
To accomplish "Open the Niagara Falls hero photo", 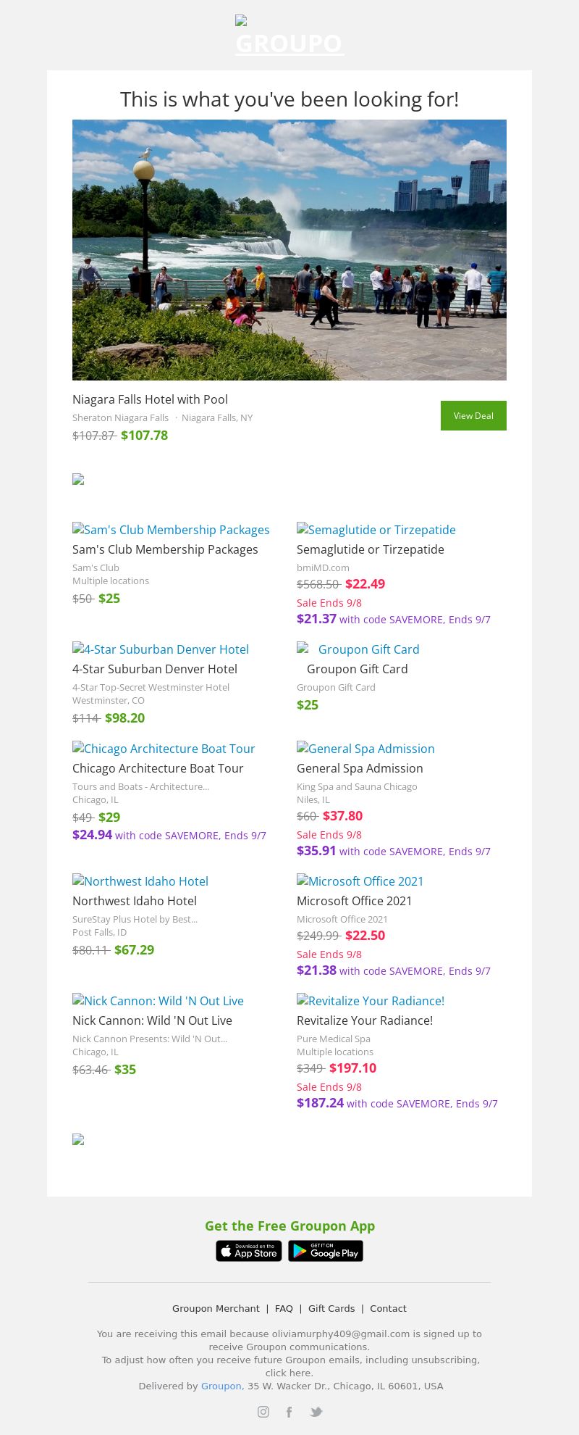I will [289, 250].
